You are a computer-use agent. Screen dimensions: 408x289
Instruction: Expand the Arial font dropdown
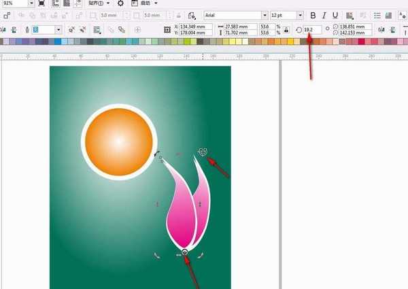click(x=265, y=16)
